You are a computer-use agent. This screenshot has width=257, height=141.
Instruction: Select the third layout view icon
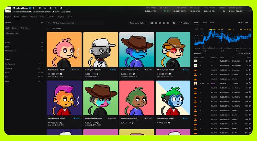click(x=160, y=23)
